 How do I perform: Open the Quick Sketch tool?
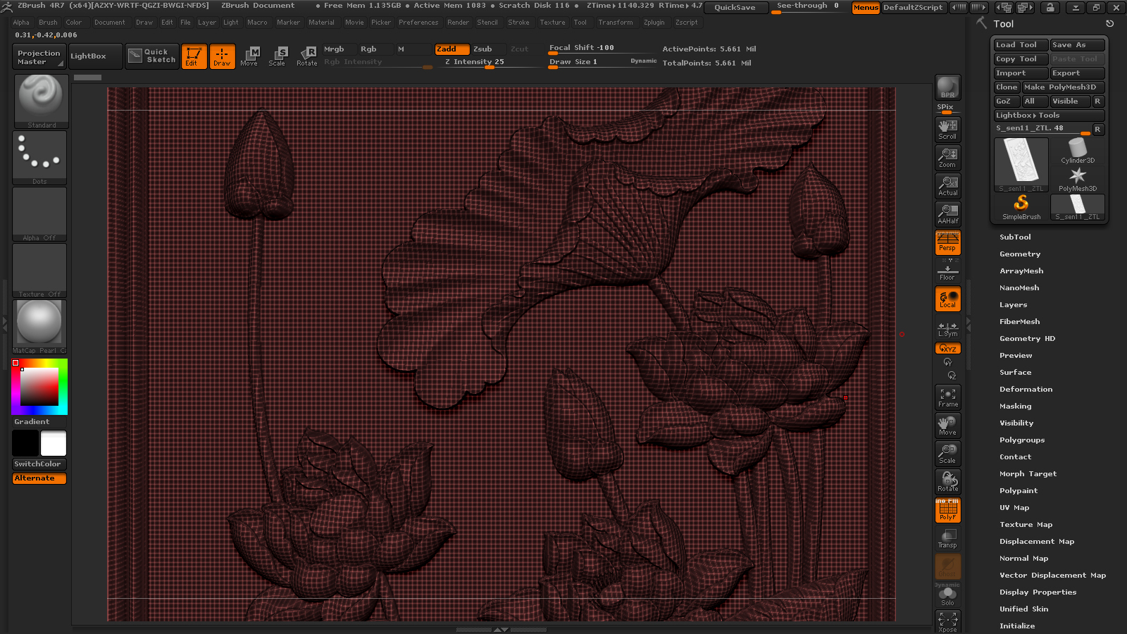tap(153, 56)
